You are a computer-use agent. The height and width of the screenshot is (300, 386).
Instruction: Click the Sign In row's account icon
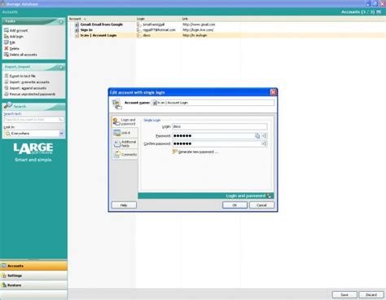pyautogui.click(x=77, y=30)
